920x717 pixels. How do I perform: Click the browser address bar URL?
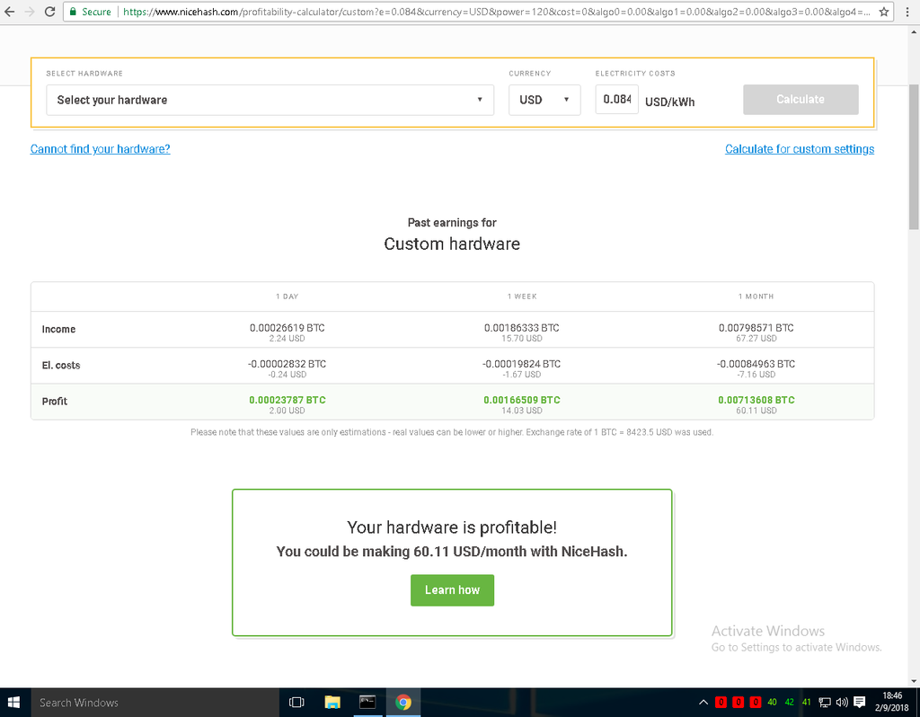496,12
